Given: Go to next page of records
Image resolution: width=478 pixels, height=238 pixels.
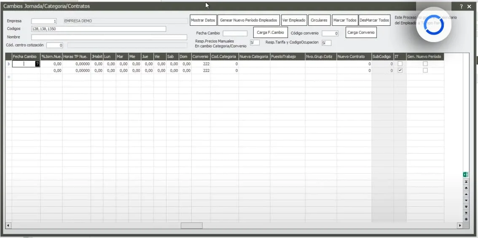Looking at the screenshot, I should click(465, 206).
